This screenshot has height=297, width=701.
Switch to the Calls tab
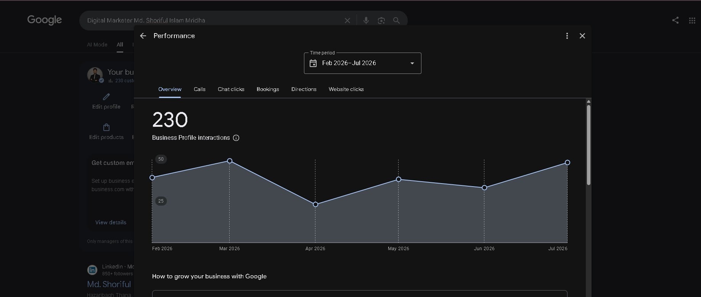coord(199,89)
